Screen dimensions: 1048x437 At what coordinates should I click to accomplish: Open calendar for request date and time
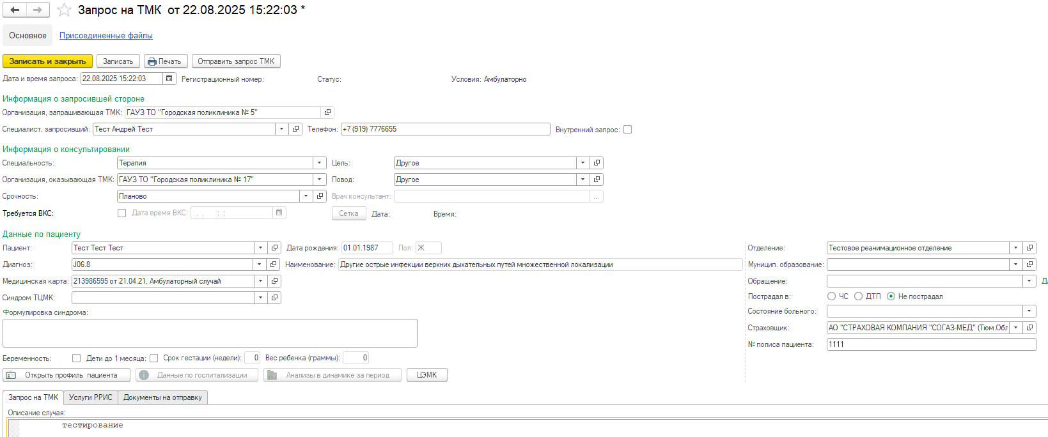(169, 79)
